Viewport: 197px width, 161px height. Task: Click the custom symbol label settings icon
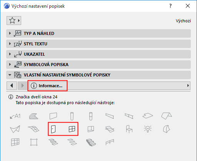pyautogui.click(x=18, y=75)
